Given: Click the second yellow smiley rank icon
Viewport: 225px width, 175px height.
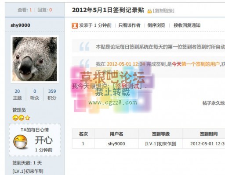Looking at the screenshot, I should [x=22, y=118].
